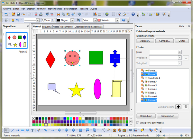Click the line width 0,00cm field
This screenshot has width=193, height=139.
click(x=47, y=20)
